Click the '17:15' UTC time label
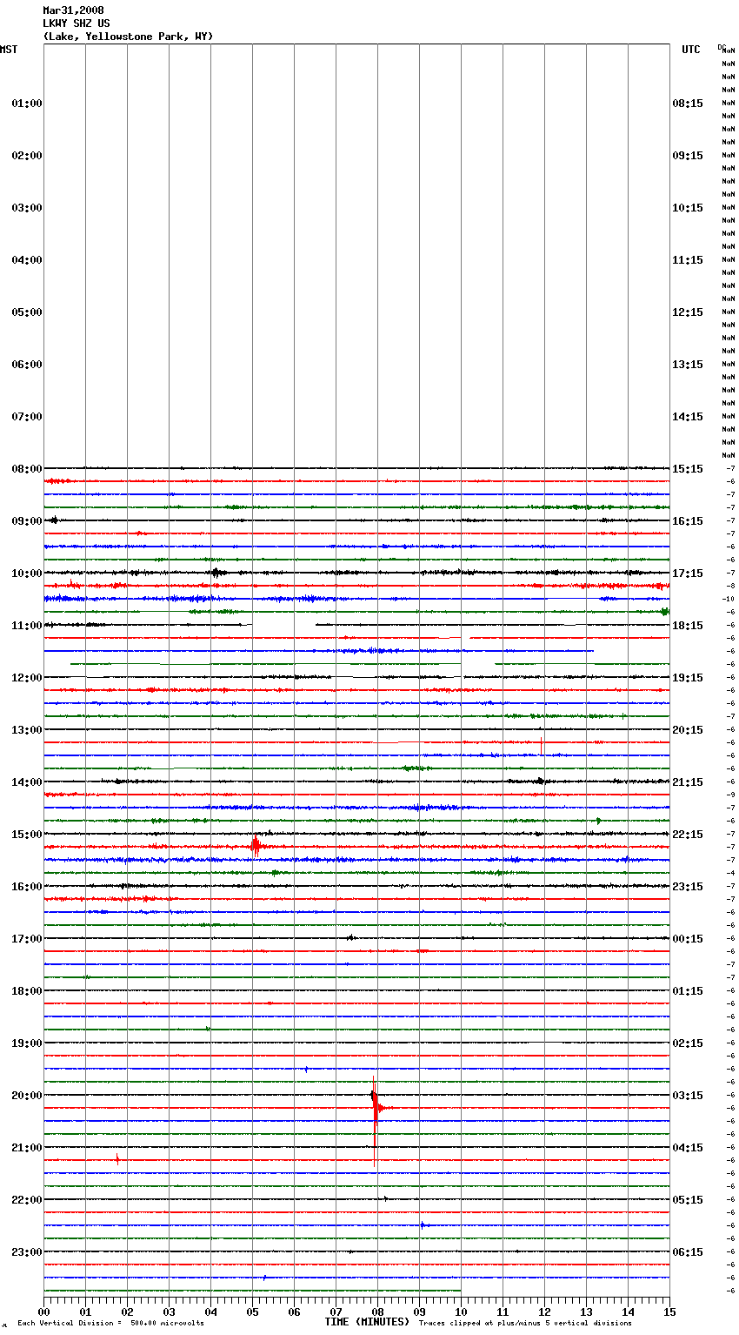 coord(688,574)
